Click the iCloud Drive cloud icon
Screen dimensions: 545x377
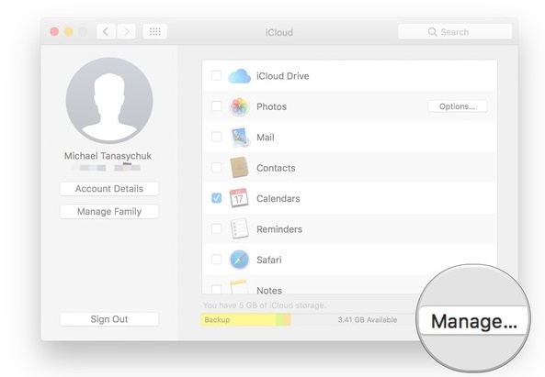(239, 76)
